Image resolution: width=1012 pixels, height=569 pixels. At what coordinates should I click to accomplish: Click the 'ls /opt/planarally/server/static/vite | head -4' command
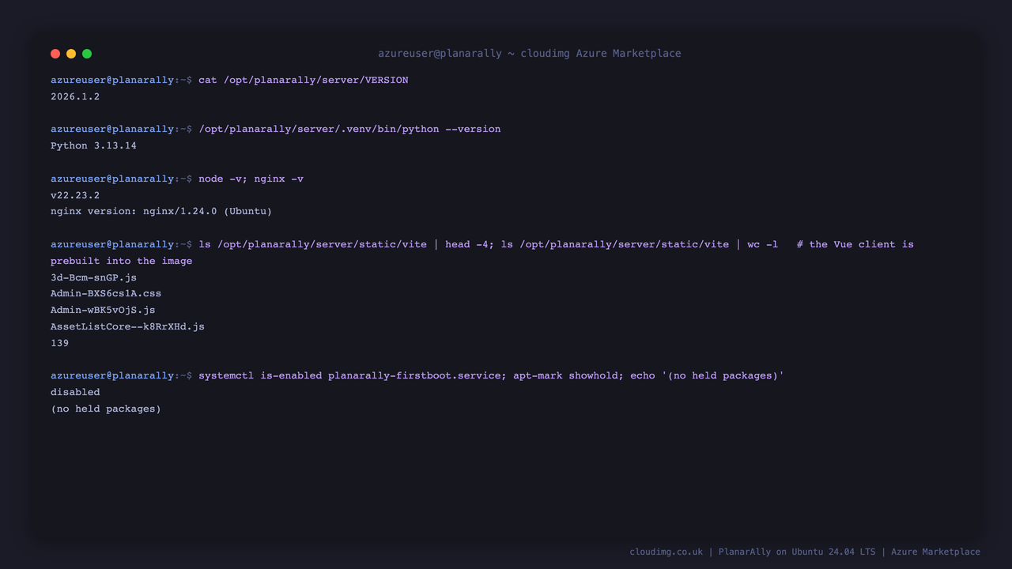pyautogui.click(x=343, y=244)
